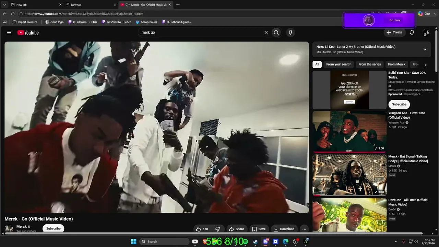Open the cloud logo bookmark
The height and width of the screenshot is (247, 439).
click(54, 22)
